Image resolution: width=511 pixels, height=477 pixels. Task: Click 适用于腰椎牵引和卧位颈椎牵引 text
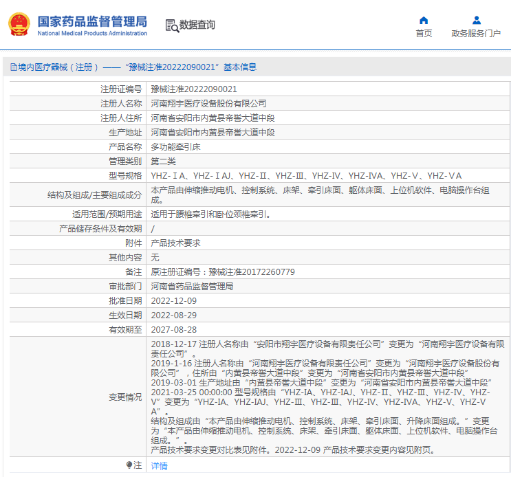click(x=210, y=214)
